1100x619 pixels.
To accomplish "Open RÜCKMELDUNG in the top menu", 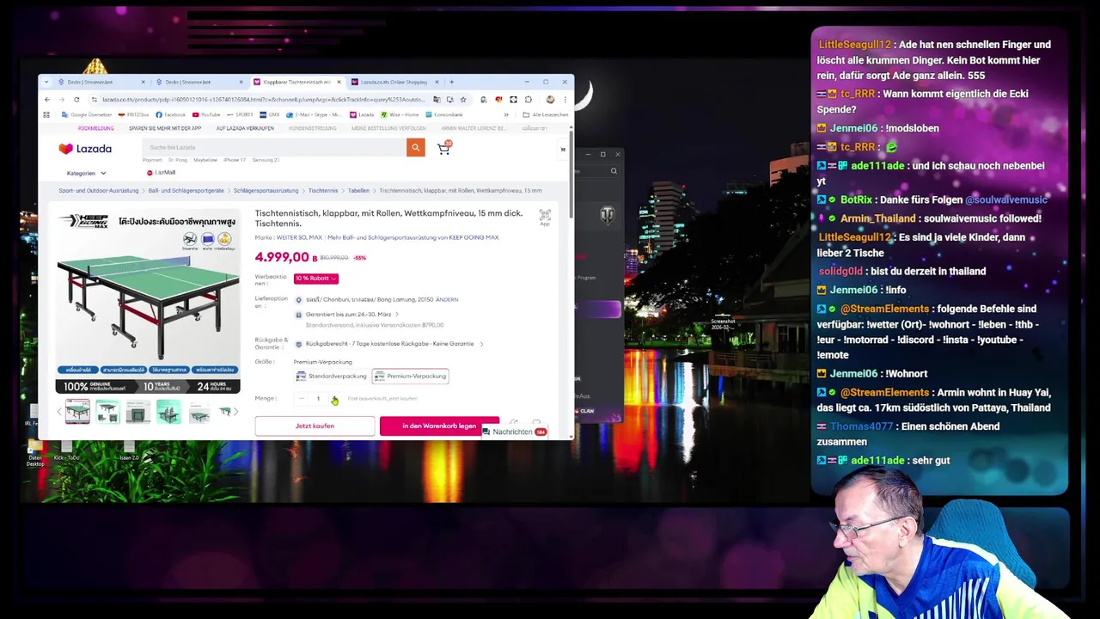I will point(95,128).
